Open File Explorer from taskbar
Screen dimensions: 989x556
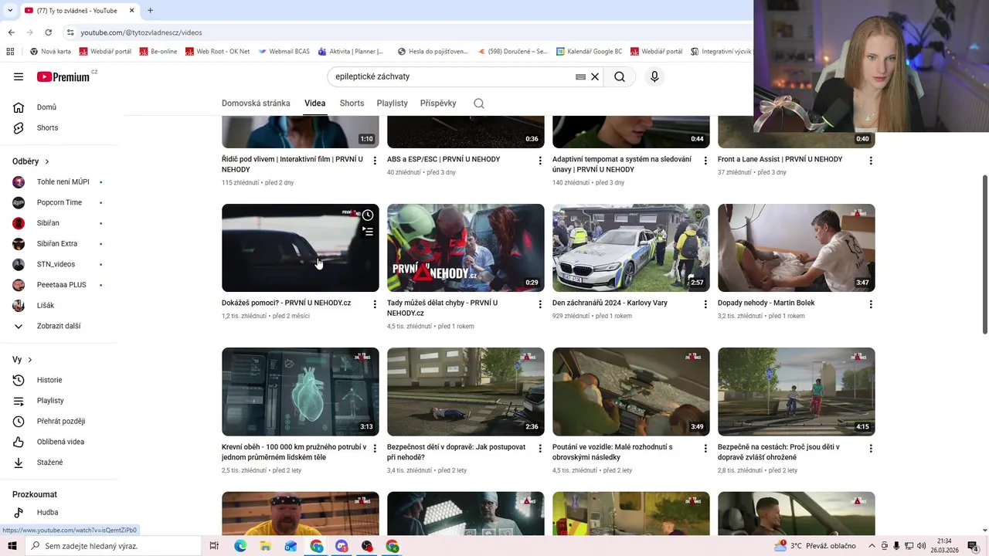tap(265, 546)
